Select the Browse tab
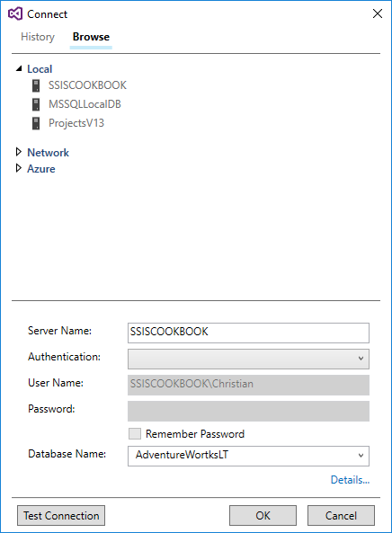Viewport: 392px width, 533px height. point(91,37)
